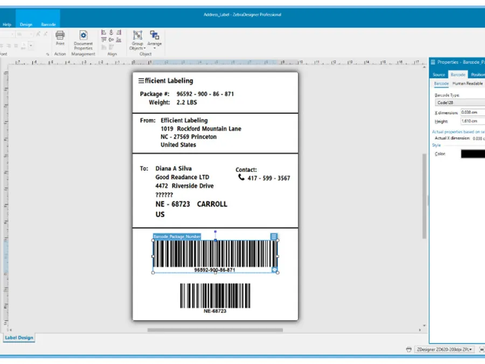Click the vertical scrollbar of the canvas

425,196
